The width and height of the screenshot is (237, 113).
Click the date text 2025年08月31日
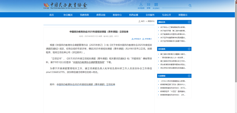tap(91, 36)
